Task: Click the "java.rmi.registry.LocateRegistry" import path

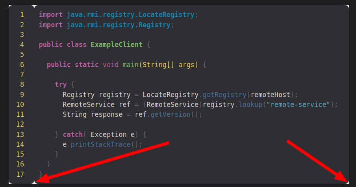Action: point(131,15)
